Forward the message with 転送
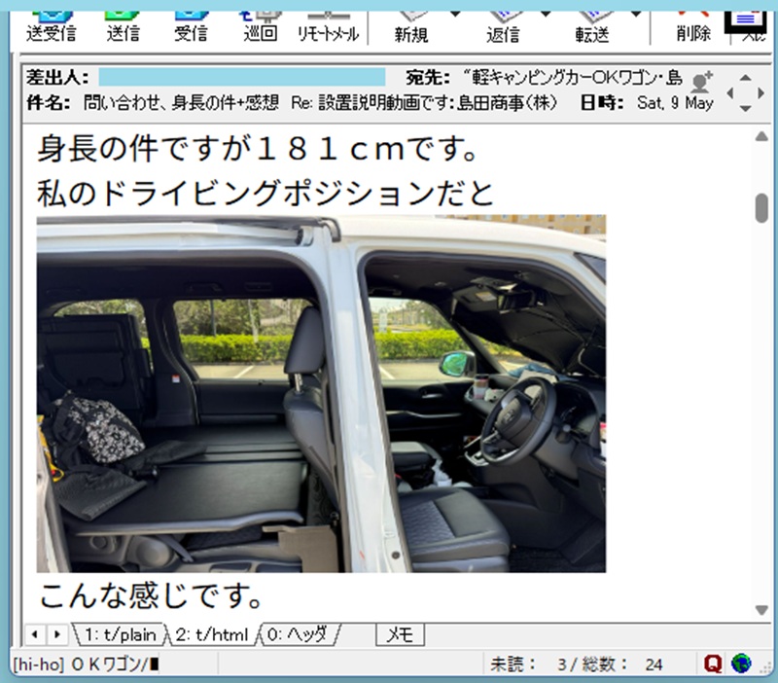 592,28
